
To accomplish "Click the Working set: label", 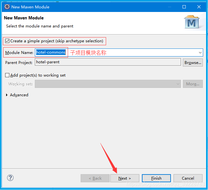I will 20,84.
